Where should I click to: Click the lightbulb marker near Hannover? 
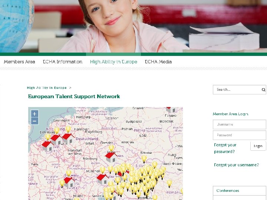(68, 129)
